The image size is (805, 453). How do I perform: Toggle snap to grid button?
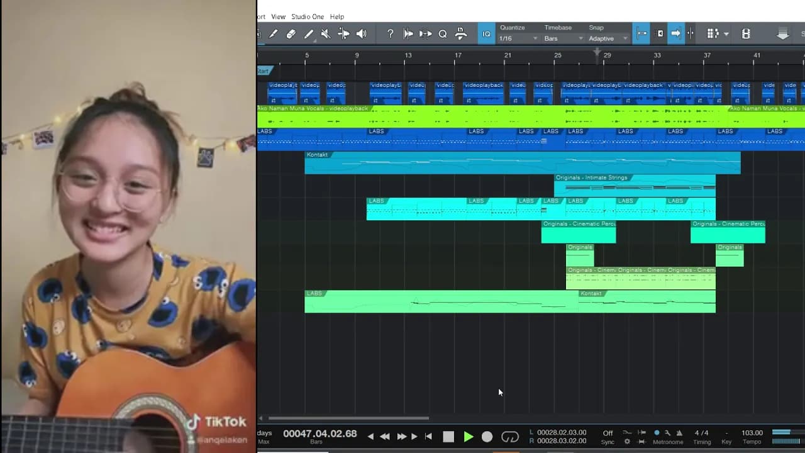pyautogui.click(x=641, y=34)
